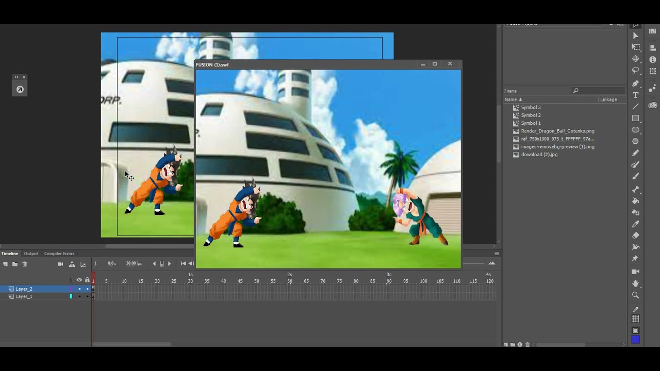Select the Hand tool
Screen dimensions: 660x371
(636, 283)
